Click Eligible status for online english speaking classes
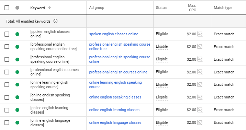 tap(162, 97)
